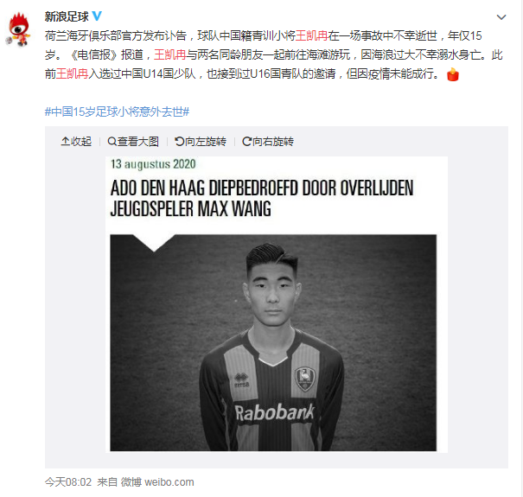
Task: Open hashtag #中国15岁足球小将意外去世#
Action: click(117, 112)
